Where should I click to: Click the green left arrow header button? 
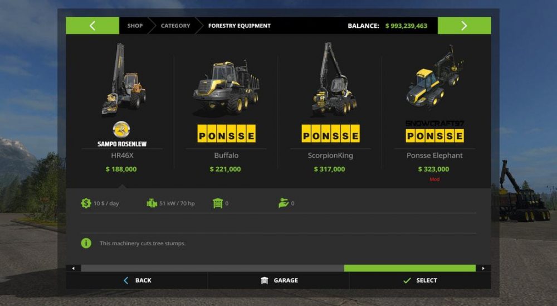point(92,26)
